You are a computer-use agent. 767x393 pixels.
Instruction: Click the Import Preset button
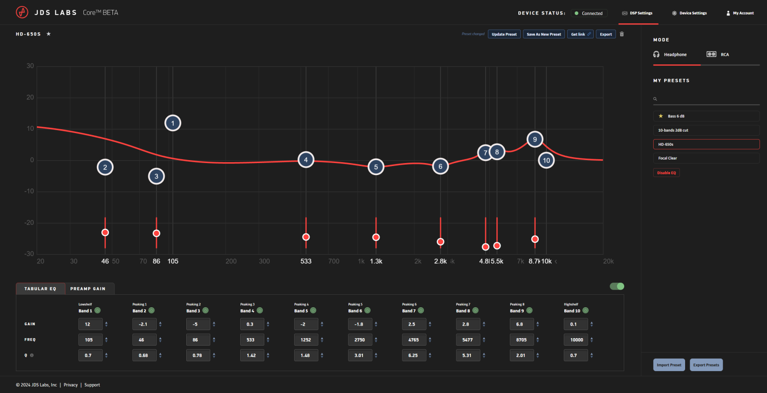pos(669,365)
